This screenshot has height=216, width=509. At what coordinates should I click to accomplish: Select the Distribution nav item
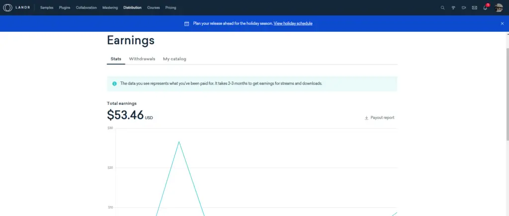[132, 8]
